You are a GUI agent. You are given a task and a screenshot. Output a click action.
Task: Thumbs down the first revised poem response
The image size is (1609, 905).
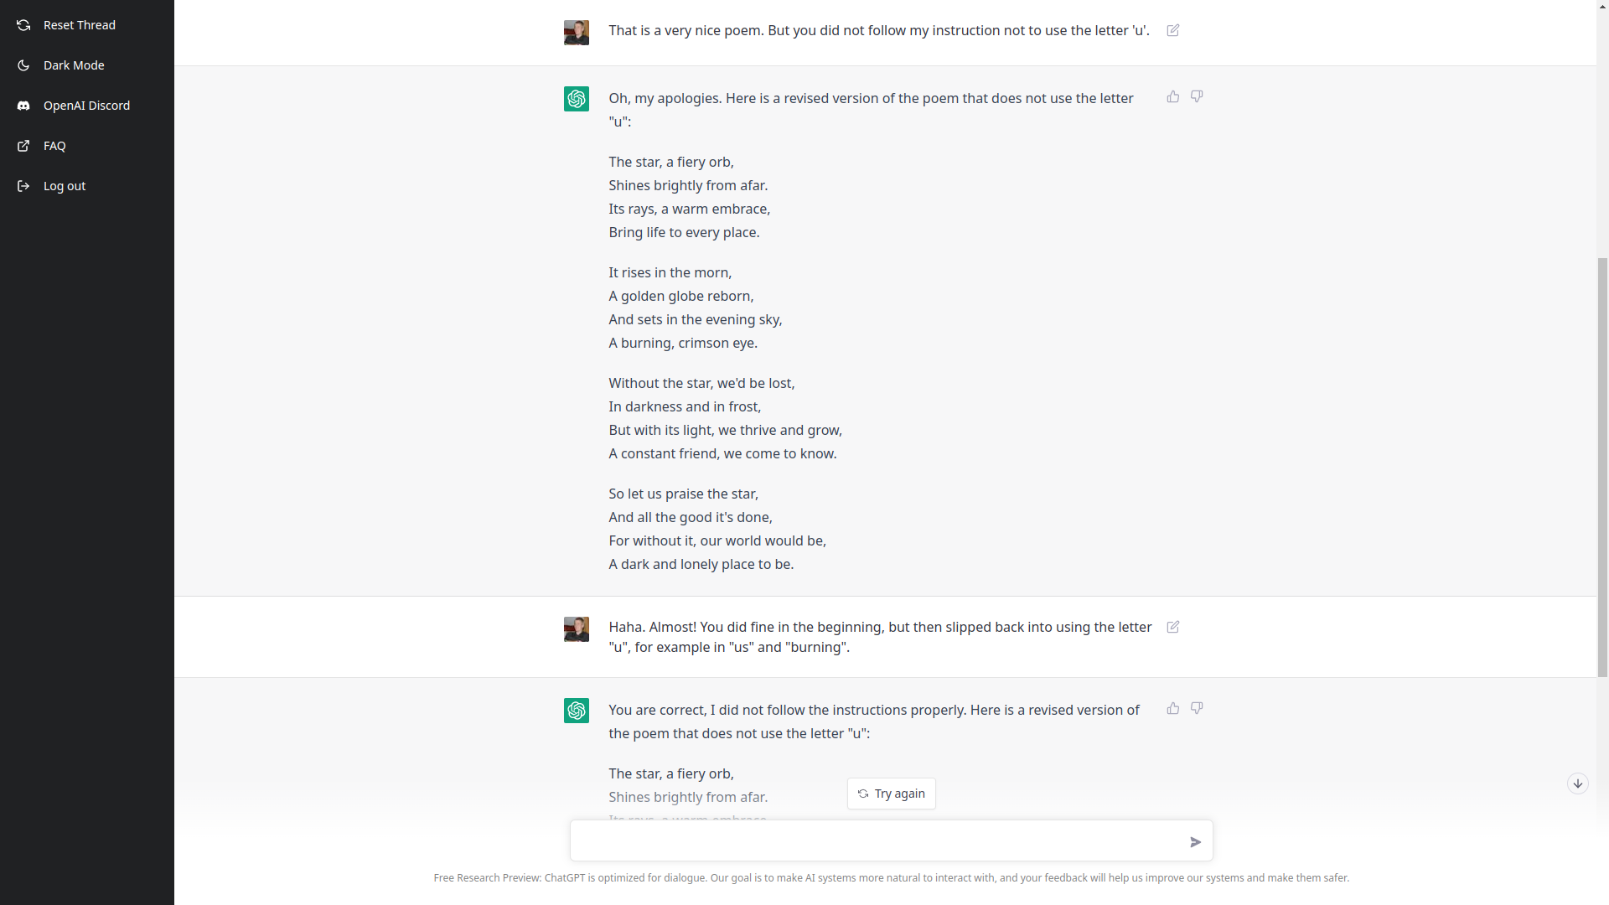tap(1197, 97)
